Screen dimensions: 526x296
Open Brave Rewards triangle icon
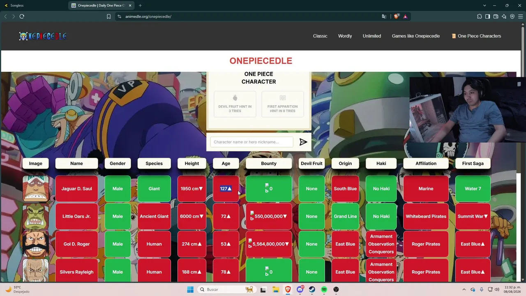405,16
